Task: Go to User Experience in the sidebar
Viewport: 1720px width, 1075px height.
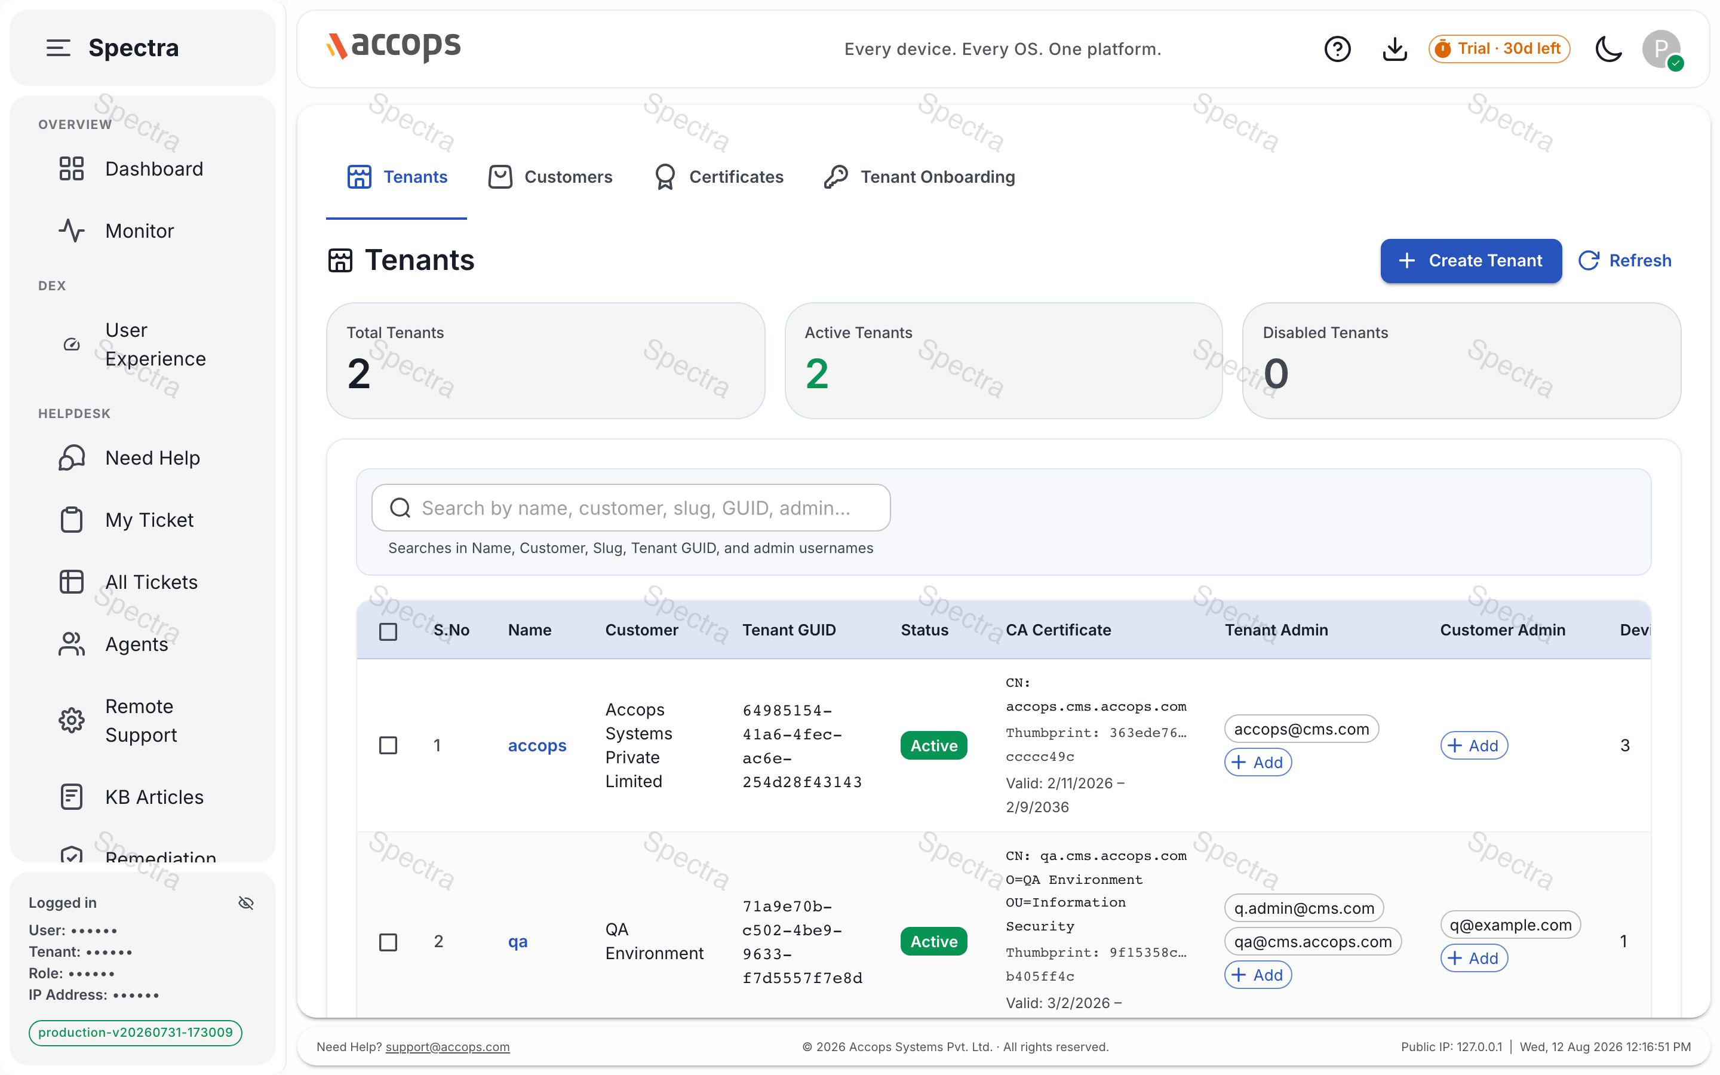Action: [142, 344]
